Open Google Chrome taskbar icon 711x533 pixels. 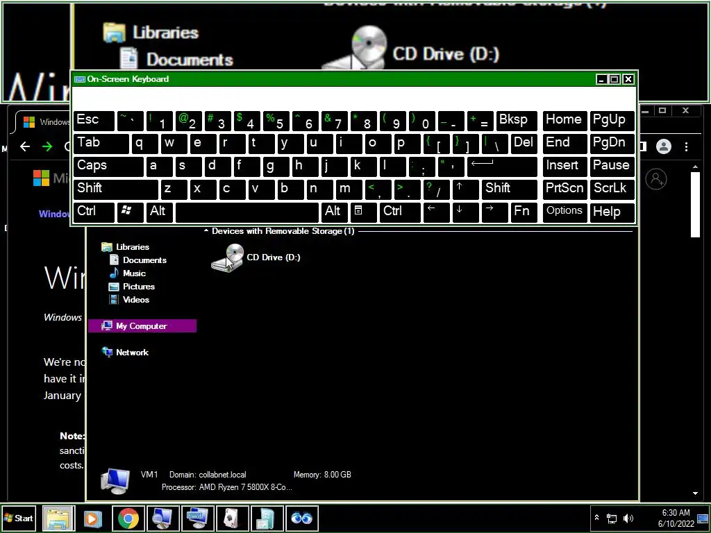pyautogui.click(x=128, y=518)
